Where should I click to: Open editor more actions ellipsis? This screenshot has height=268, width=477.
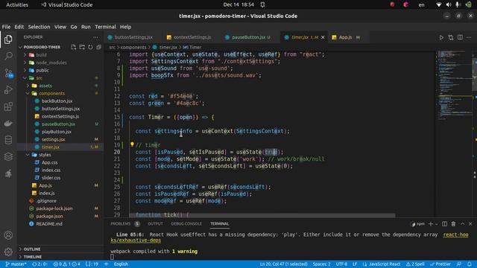(x=469, y=37)
